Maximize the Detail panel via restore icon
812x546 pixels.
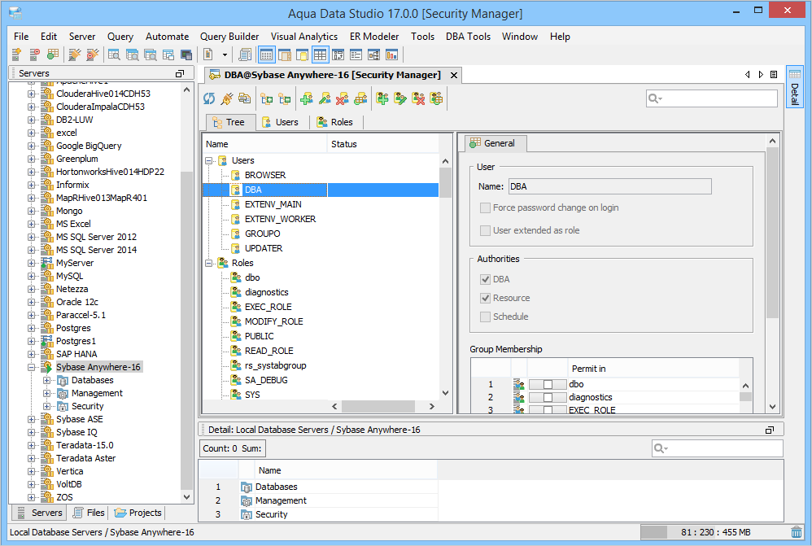(770, 430)
